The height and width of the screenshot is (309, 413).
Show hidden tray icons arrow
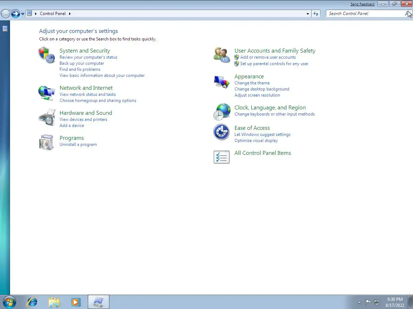pyautogui.click(x=359, y=302)
